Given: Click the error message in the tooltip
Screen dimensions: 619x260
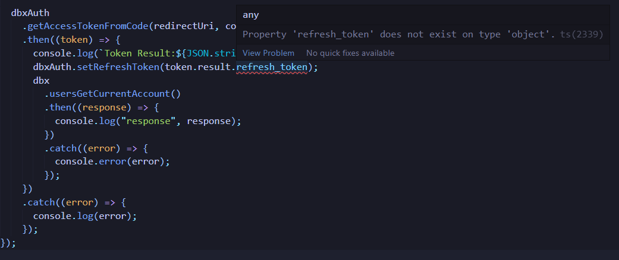Looking at the screenshot, I should tap(398, 34).
